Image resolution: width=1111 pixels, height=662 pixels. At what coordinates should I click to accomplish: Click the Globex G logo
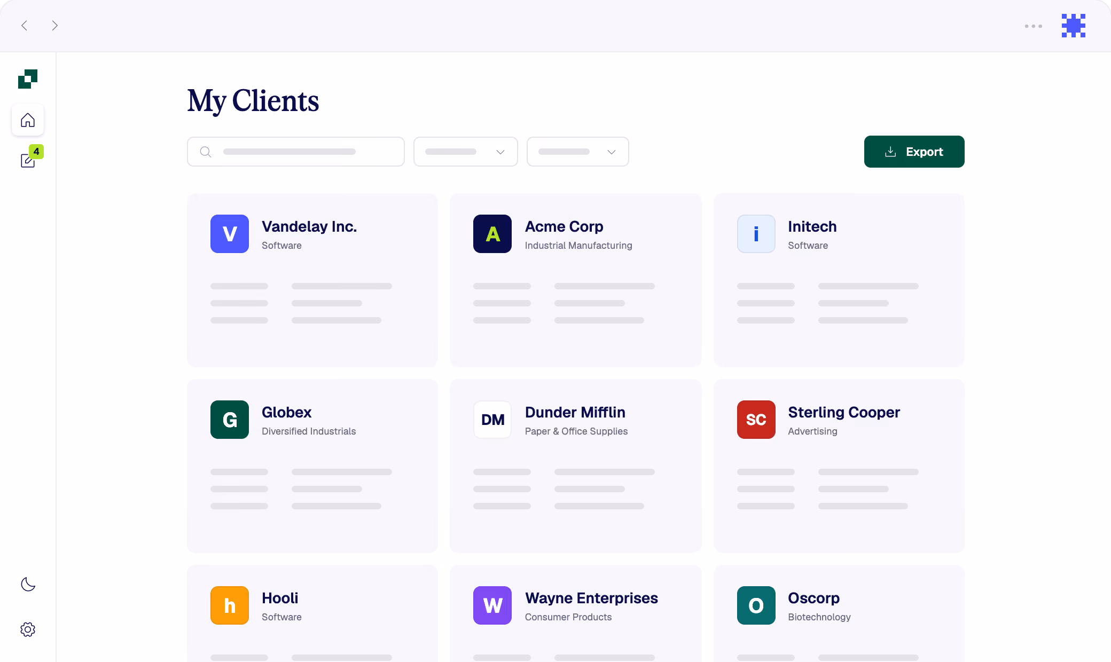(x=230, y=420)
